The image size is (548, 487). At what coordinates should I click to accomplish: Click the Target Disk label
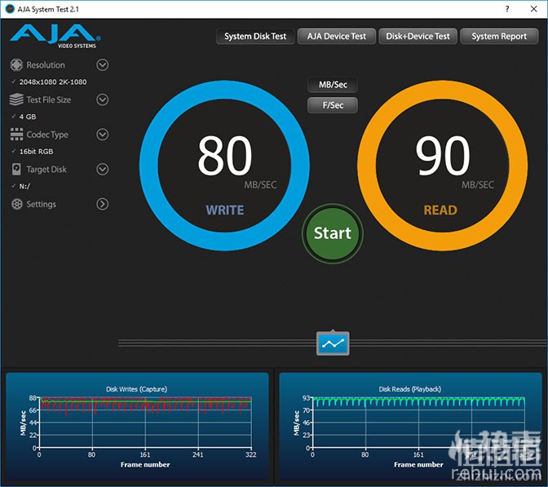tap(46, 170)
